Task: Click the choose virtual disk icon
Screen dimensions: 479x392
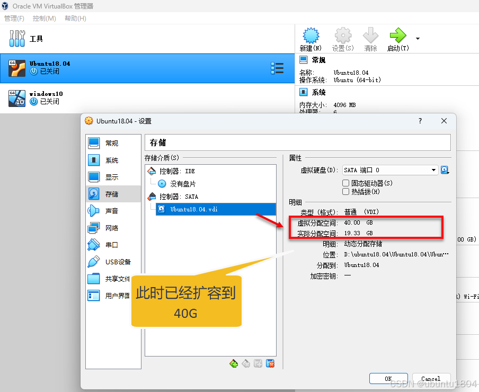Action: point(445,170)
